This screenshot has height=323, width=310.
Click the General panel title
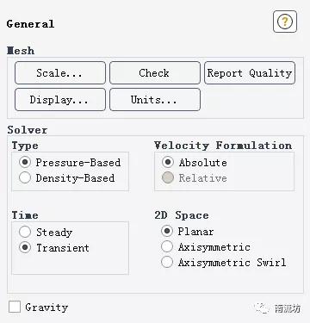pos(30,24)
